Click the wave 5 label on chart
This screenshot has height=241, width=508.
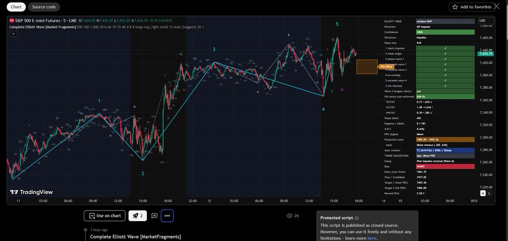pos(337,24)
